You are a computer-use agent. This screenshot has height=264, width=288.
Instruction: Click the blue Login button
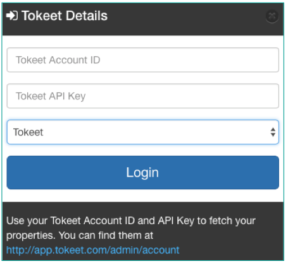pyautogui.click(x=143, y=172)
